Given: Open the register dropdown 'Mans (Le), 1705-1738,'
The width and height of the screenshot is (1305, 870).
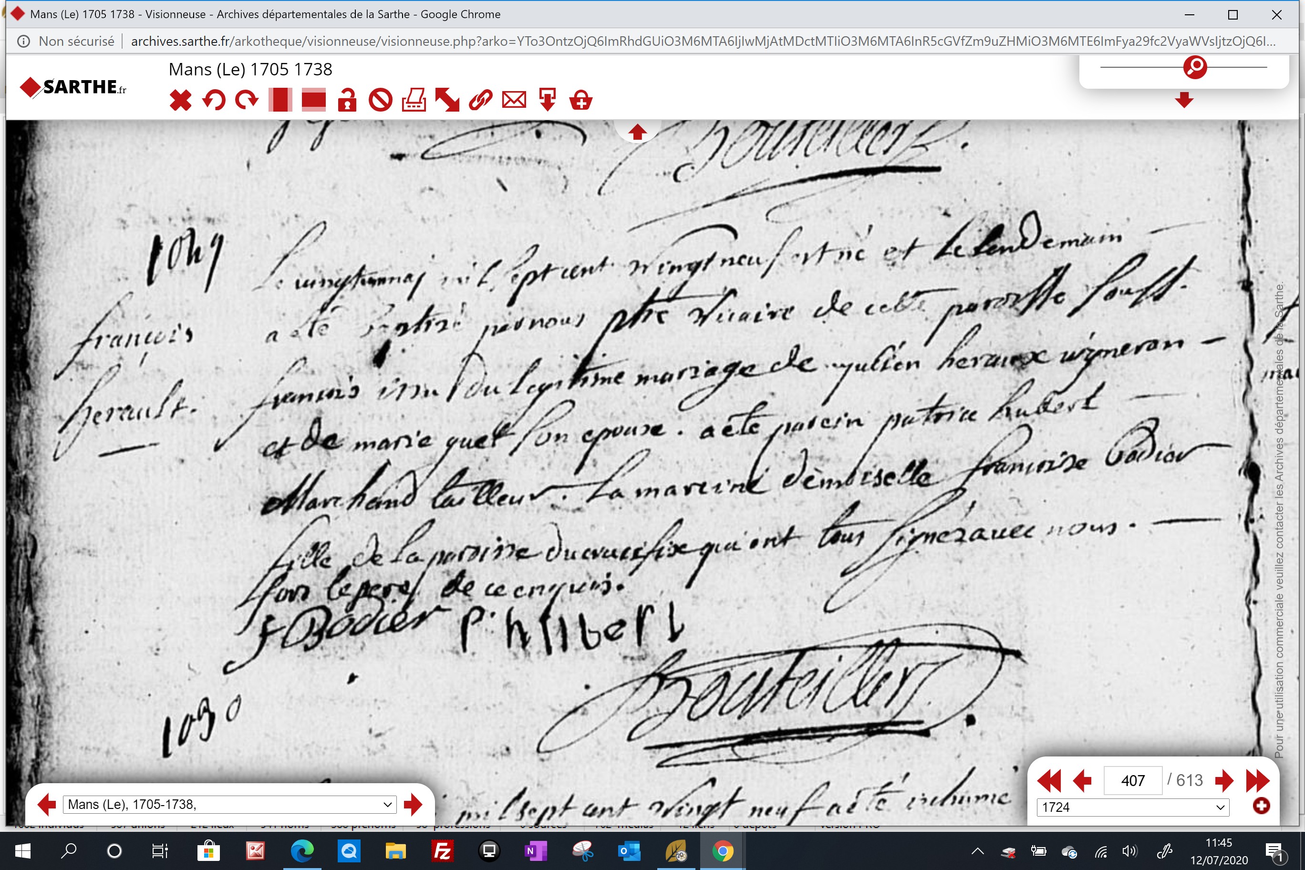Looking at the screenshot, I should click(x=230, y=805).
